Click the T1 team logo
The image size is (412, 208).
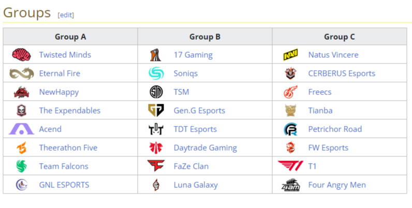click(x=290, y=166)
